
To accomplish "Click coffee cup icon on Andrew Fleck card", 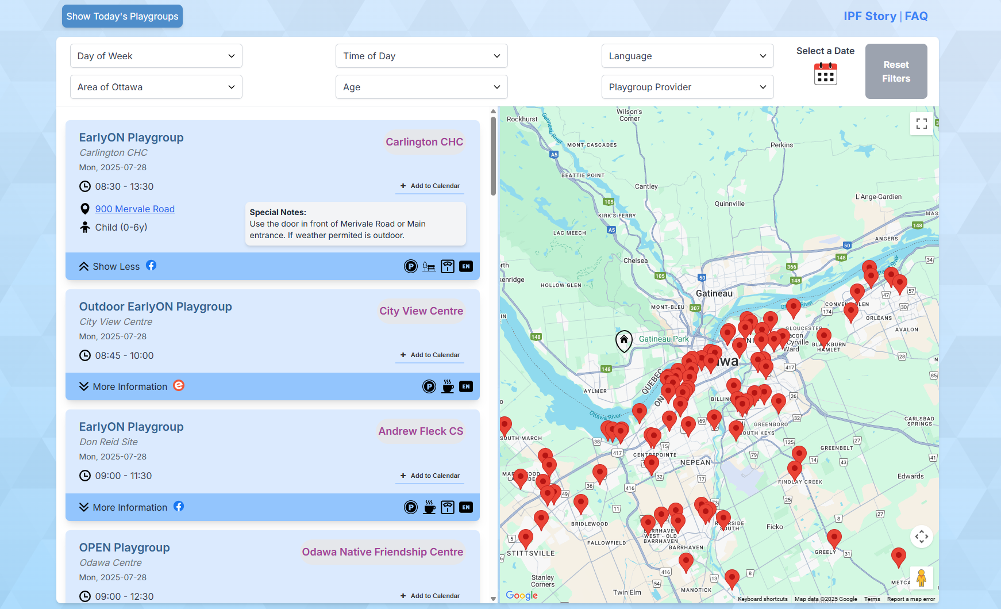I will coord(429,507).
